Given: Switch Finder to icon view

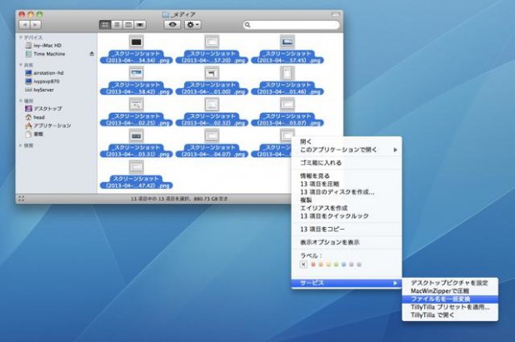Looking at the screenshot, I should click(105, 25).
